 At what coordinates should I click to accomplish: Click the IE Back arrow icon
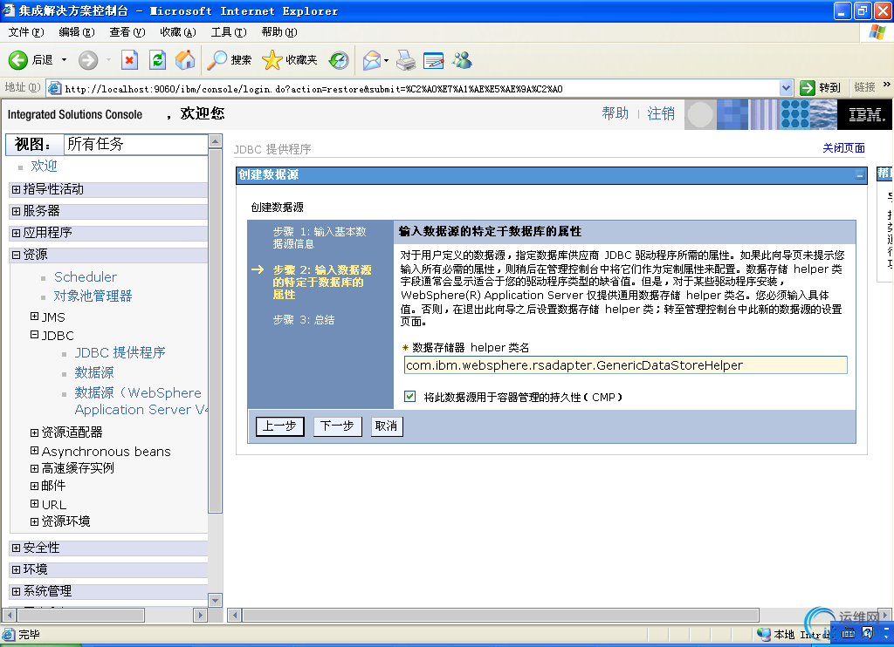coord(17,60)
